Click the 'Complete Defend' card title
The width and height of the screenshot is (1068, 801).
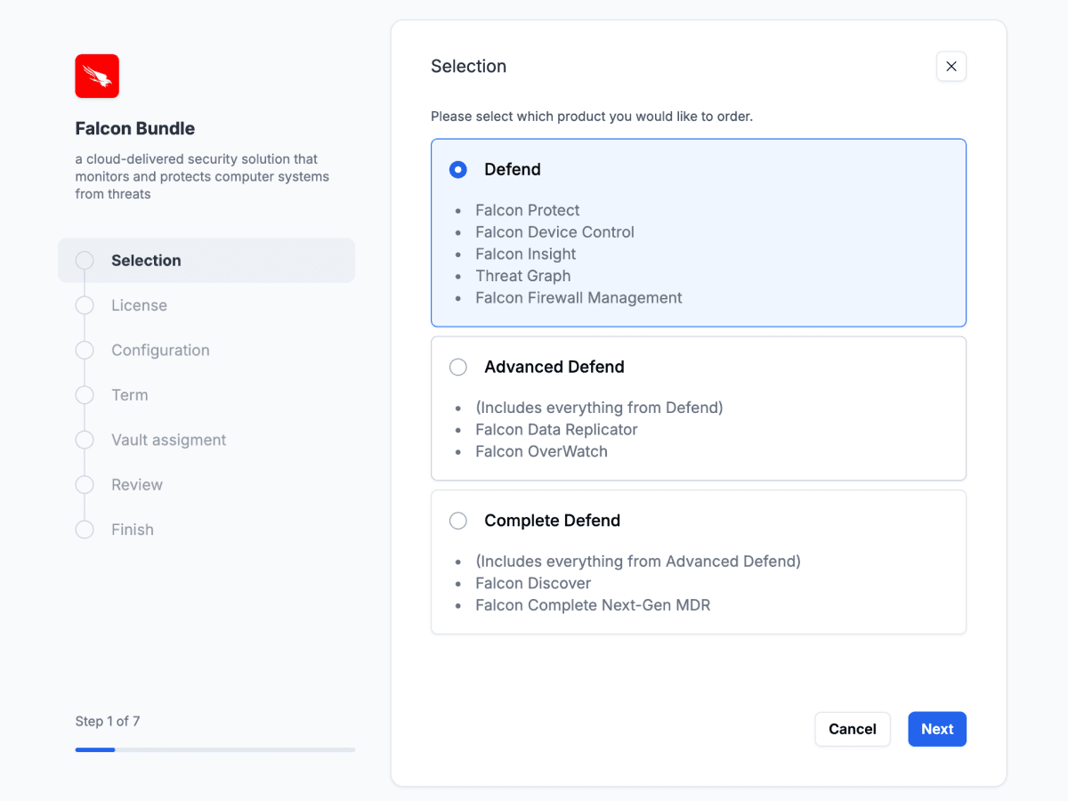click(553, 521)
